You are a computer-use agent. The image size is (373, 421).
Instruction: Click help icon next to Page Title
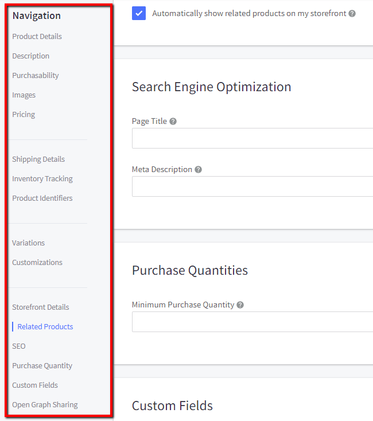pos(173,122)
